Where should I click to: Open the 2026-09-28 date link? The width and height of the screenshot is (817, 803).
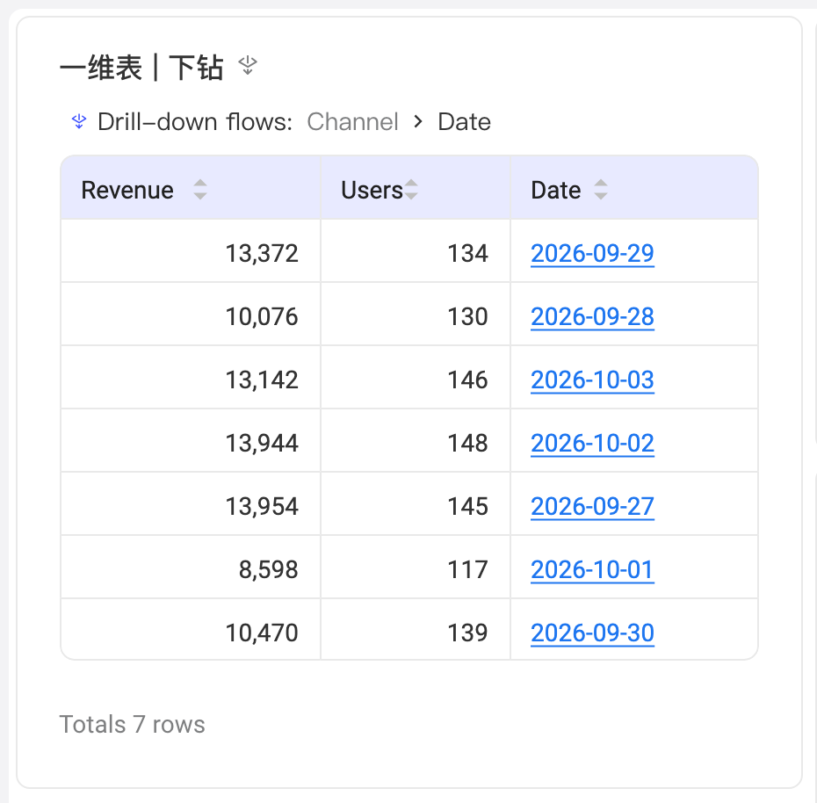coord(592,317)
